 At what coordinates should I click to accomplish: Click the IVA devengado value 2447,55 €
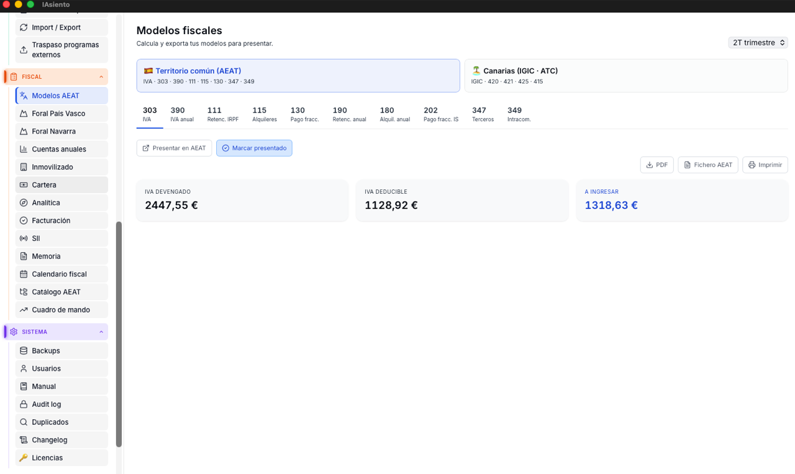click(x=171, y=205)
